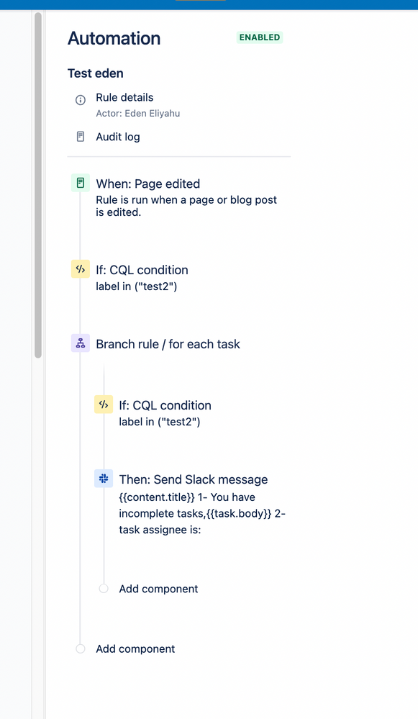Switch to the Audit log view
The height and width of the screenshot is (719, 418).
[x=117, y=136]
